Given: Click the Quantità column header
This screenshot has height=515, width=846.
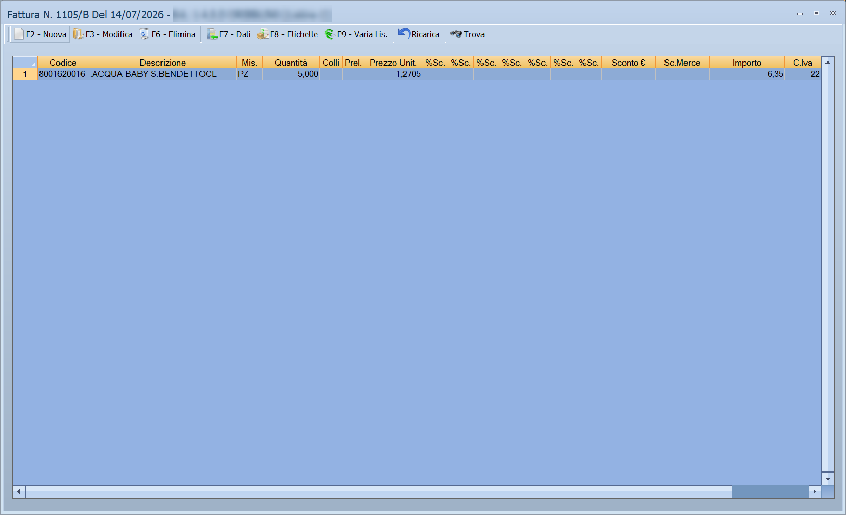Looking at the screenshot, I should point(291,63).
